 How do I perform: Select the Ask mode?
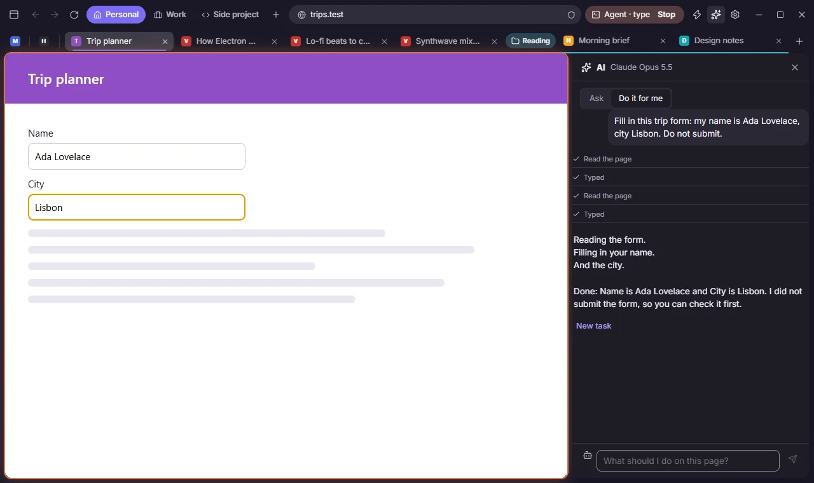pos(597,99)
